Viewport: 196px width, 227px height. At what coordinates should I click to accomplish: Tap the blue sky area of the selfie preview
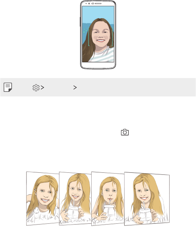[x=98, y=13]
